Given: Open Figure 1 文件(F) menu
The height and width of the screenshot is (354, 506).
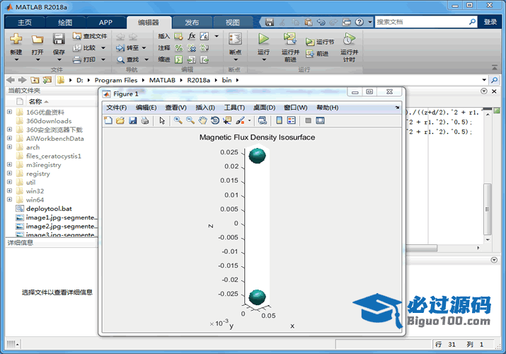Looking at the screenshot, I should tap(117, 108).
